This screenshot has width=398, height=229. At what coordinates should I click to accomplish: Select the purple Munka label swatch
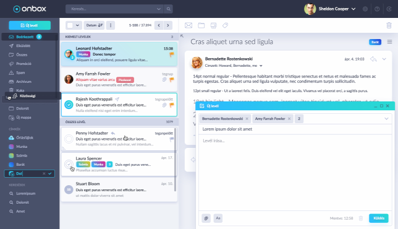pos(11,147)
